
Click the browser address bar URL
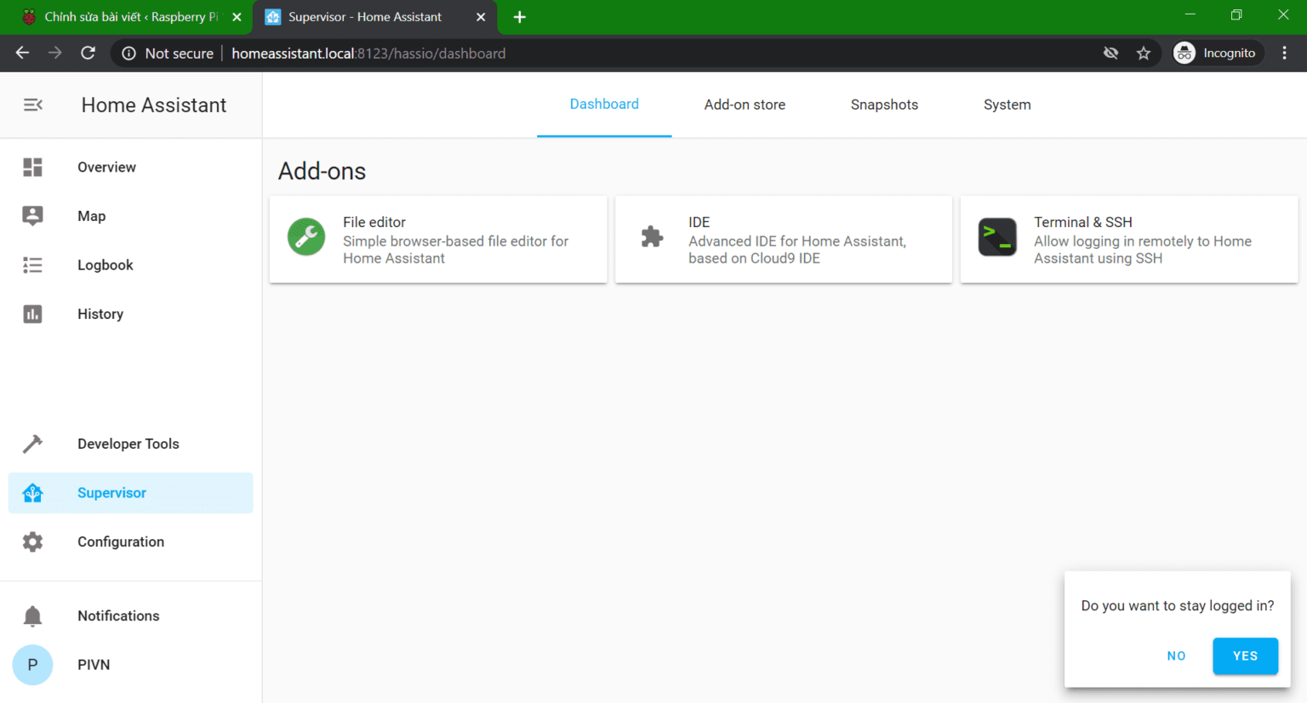click(368, 54)
